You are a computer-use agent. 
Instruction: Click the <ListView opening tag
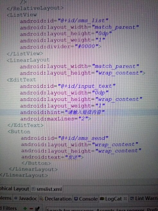click(22, 15)
